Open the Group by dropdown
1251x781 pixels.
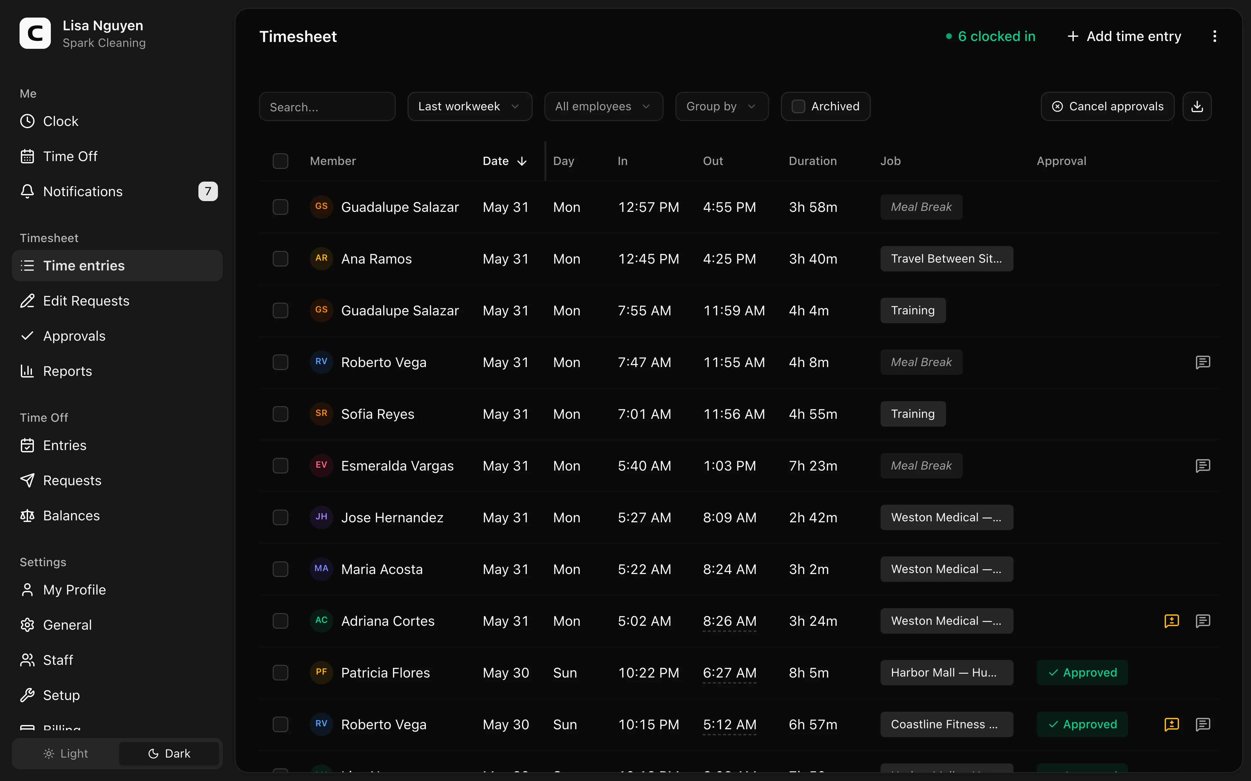point(722,106)
